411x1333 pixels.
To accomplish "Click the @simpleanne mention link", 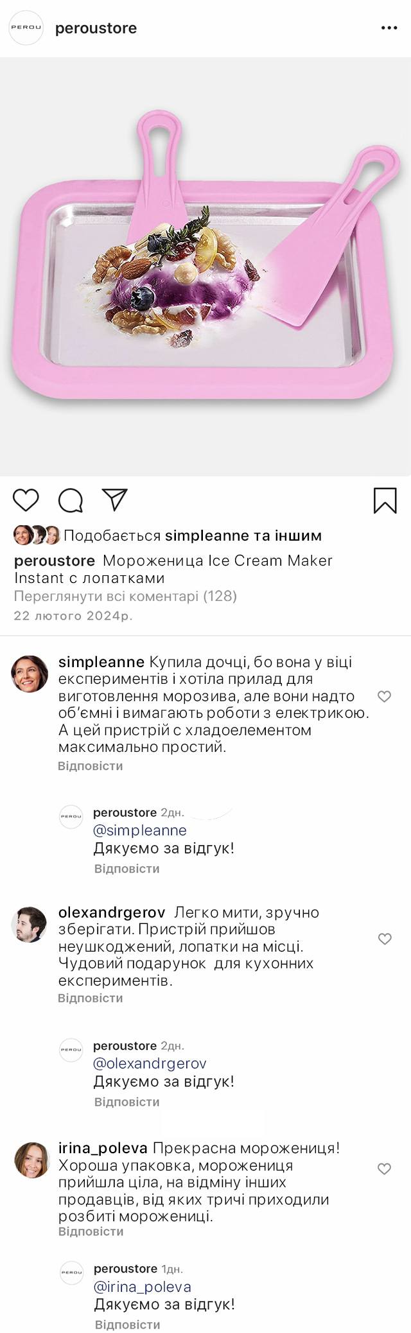I will tap(140, 830).
